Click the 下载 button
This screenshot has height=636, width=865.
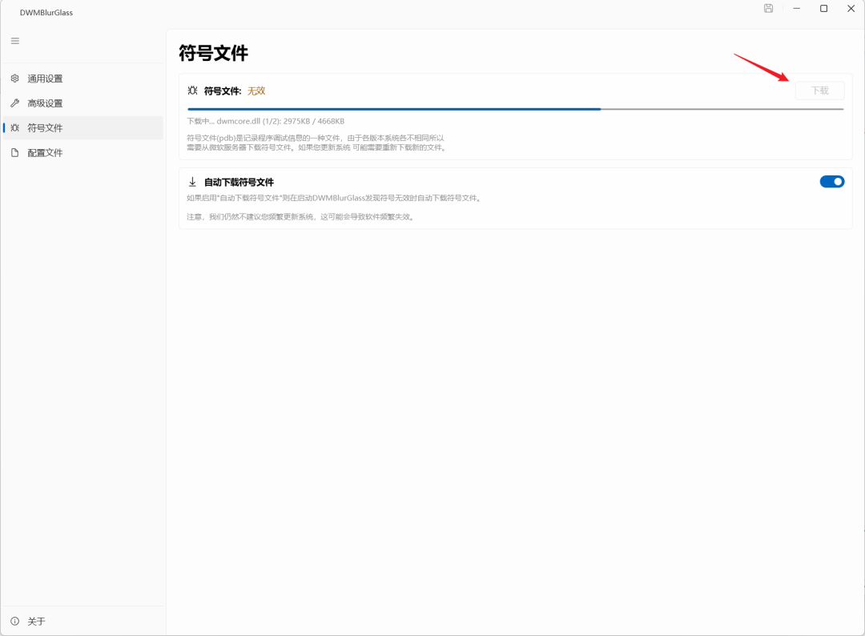click(x=819, y=91)
